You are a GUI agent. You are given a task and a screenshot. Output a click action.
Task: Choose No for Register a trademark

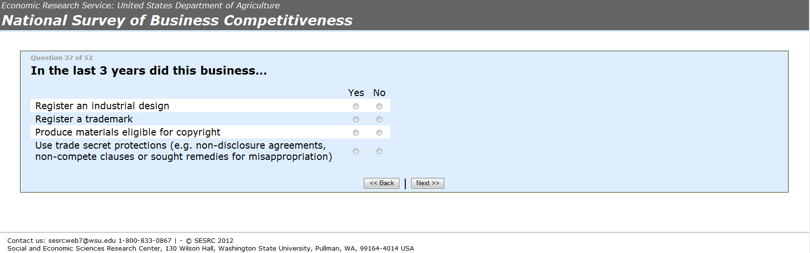click(379, 119)
